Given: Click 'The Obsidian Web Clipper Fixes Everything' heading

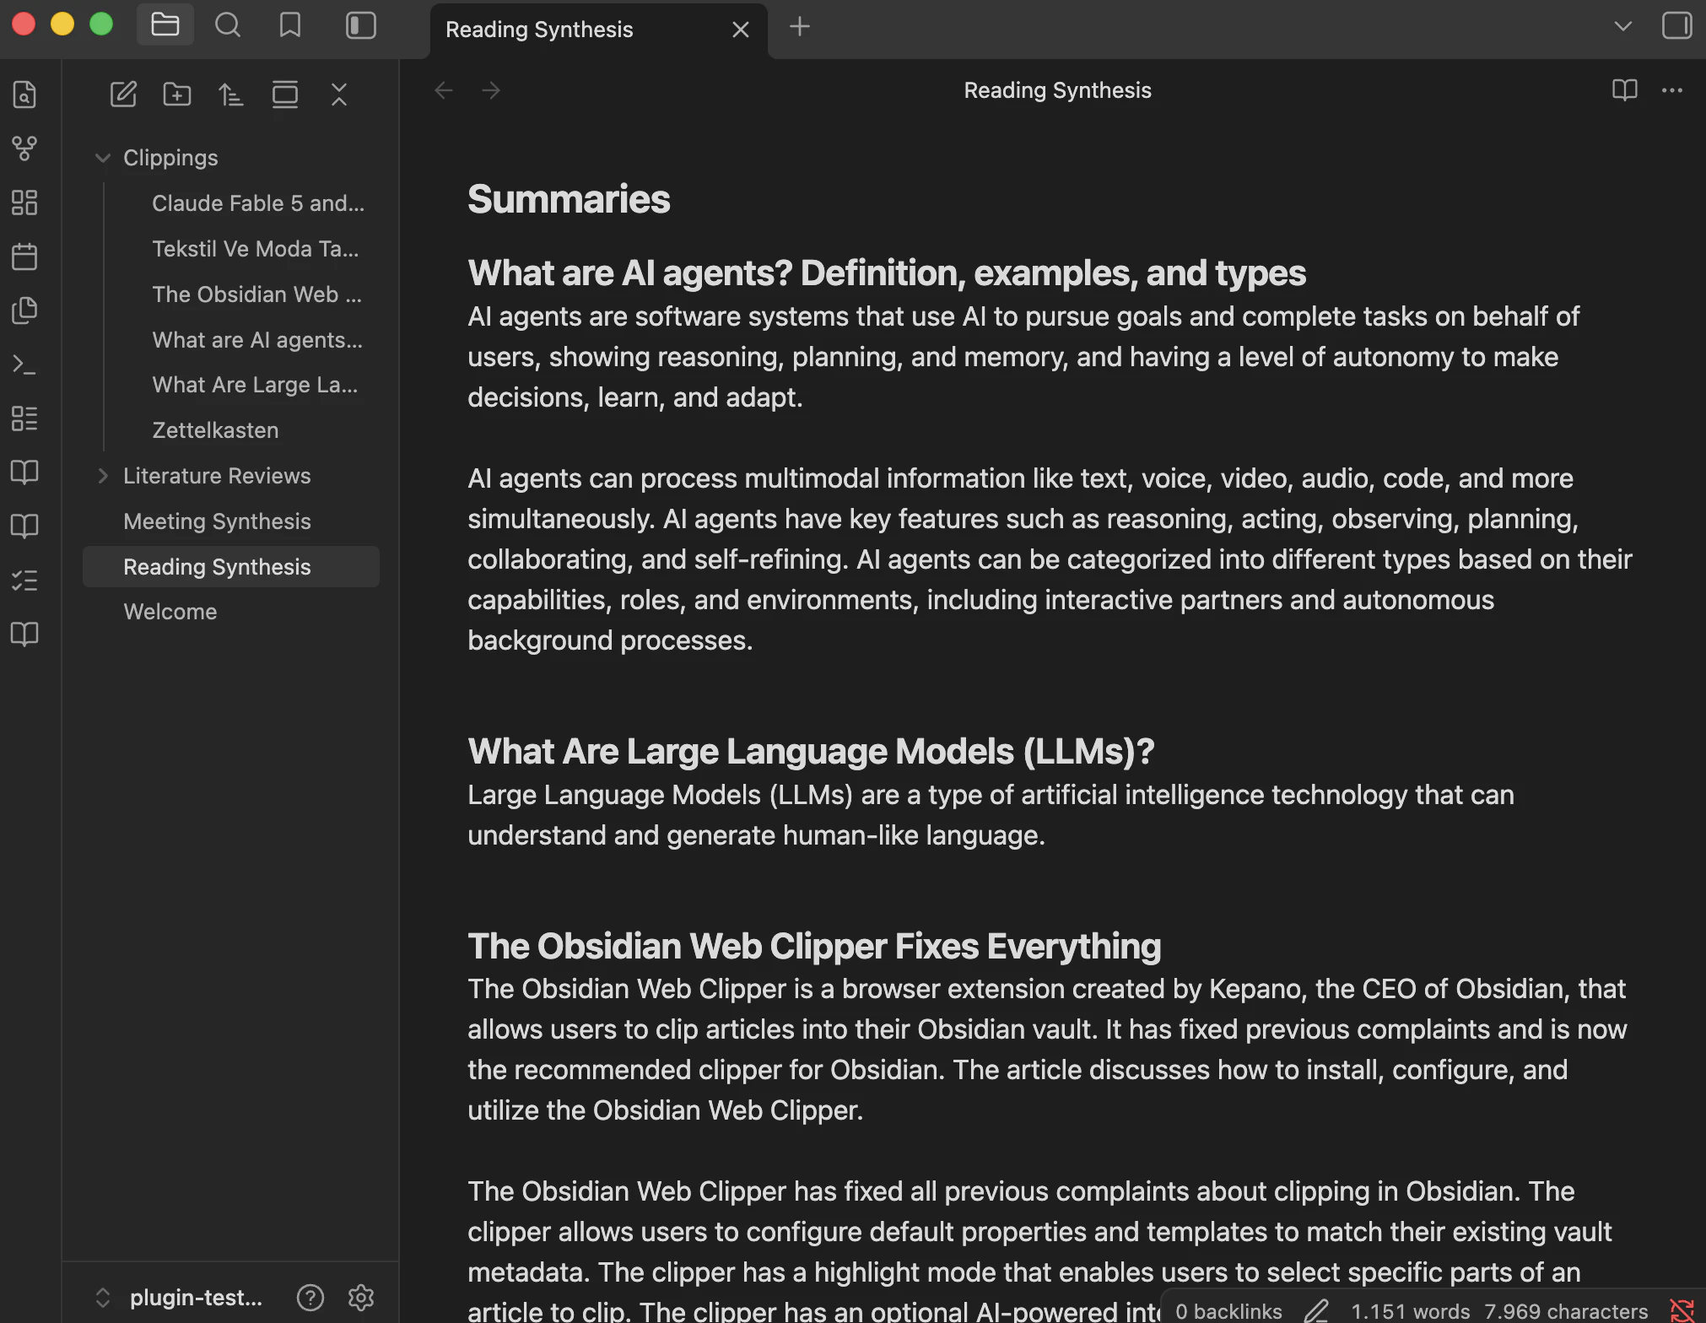Looking at the screenshot, I should click(814, 947).
